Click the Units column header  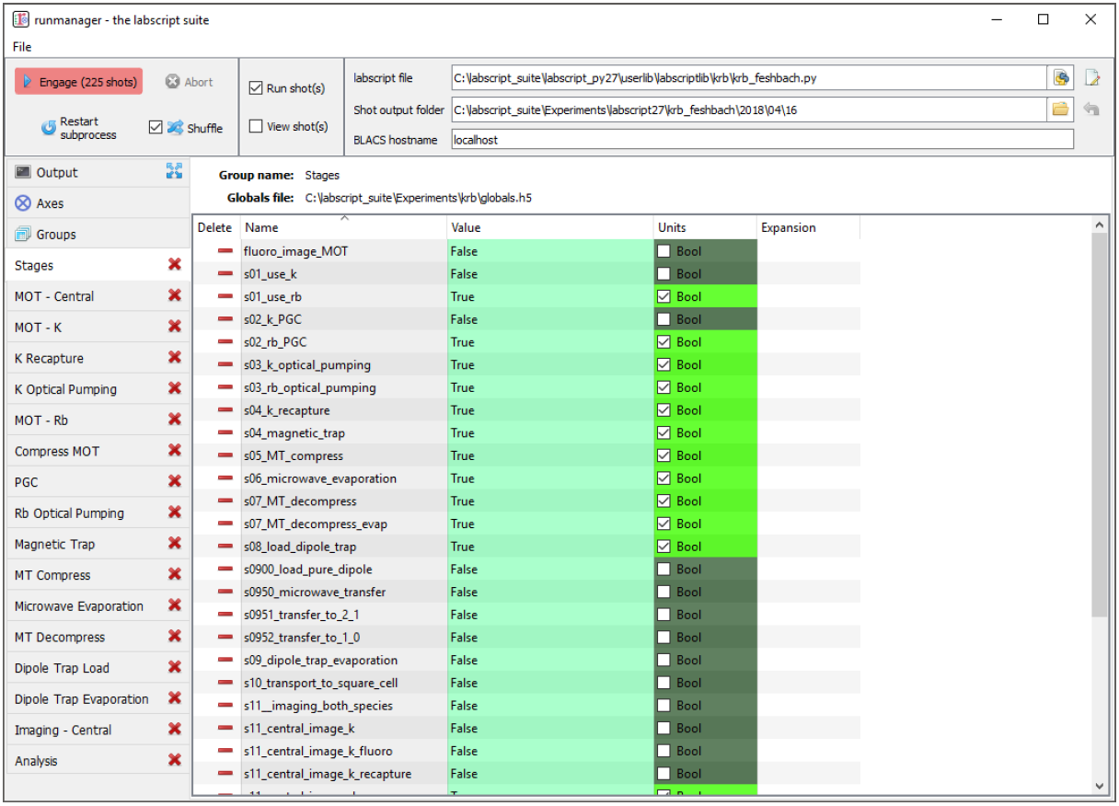click(705, 227)
